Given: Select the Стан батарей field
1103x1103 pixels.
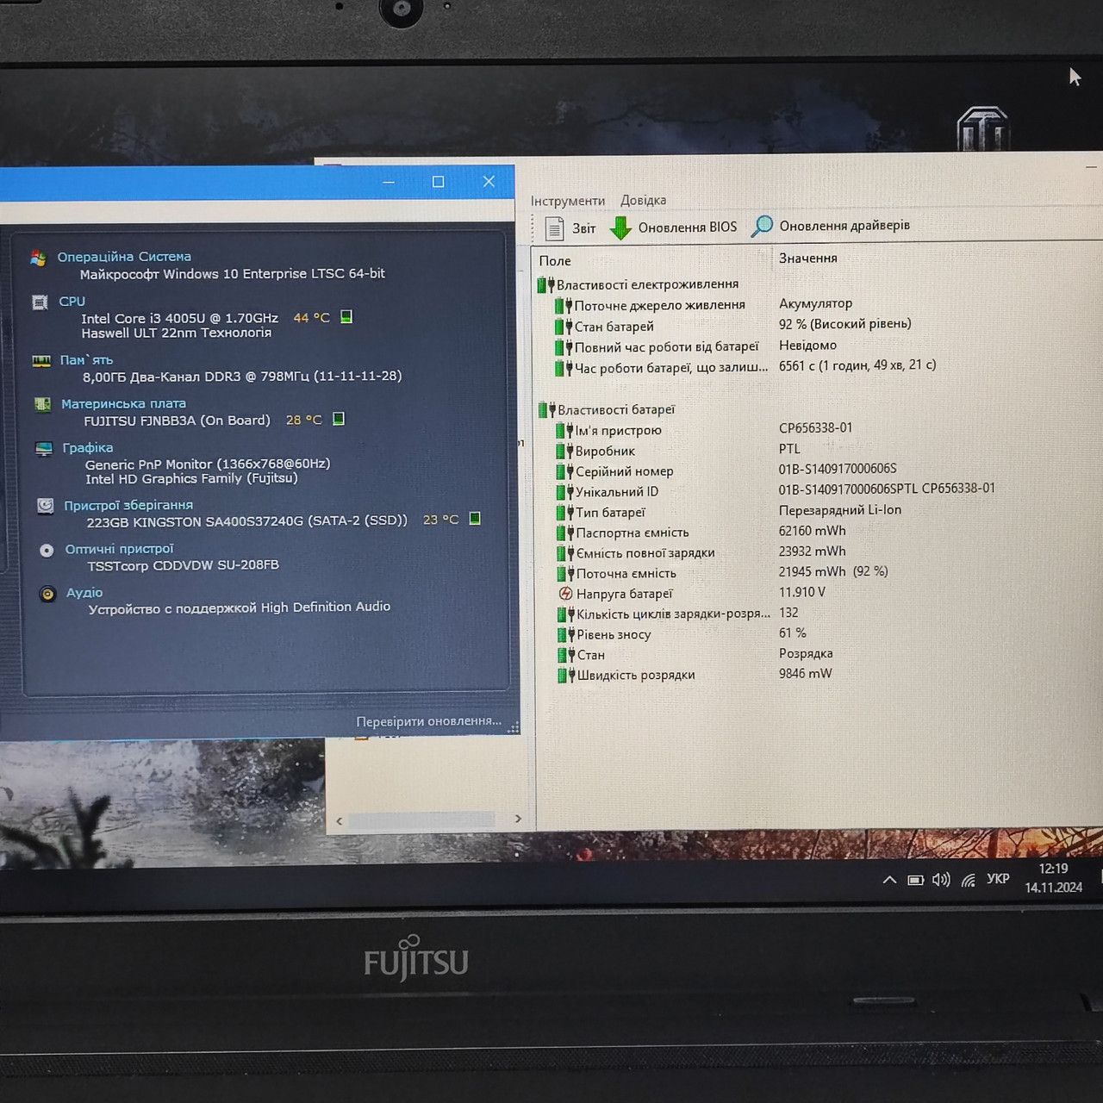Looking at the screenshot, I should coord(614,327).
